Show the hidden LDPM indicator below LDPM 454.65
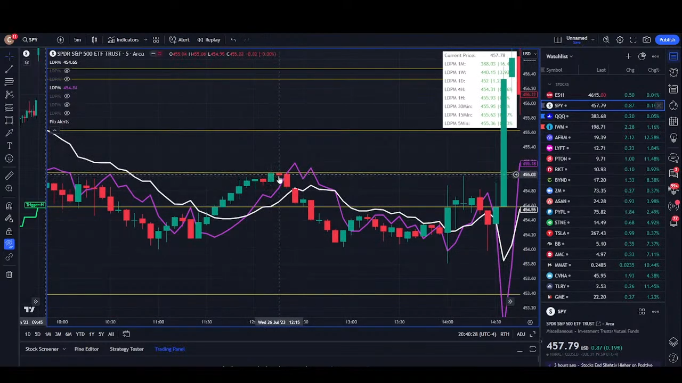 [x=67, y=71]
